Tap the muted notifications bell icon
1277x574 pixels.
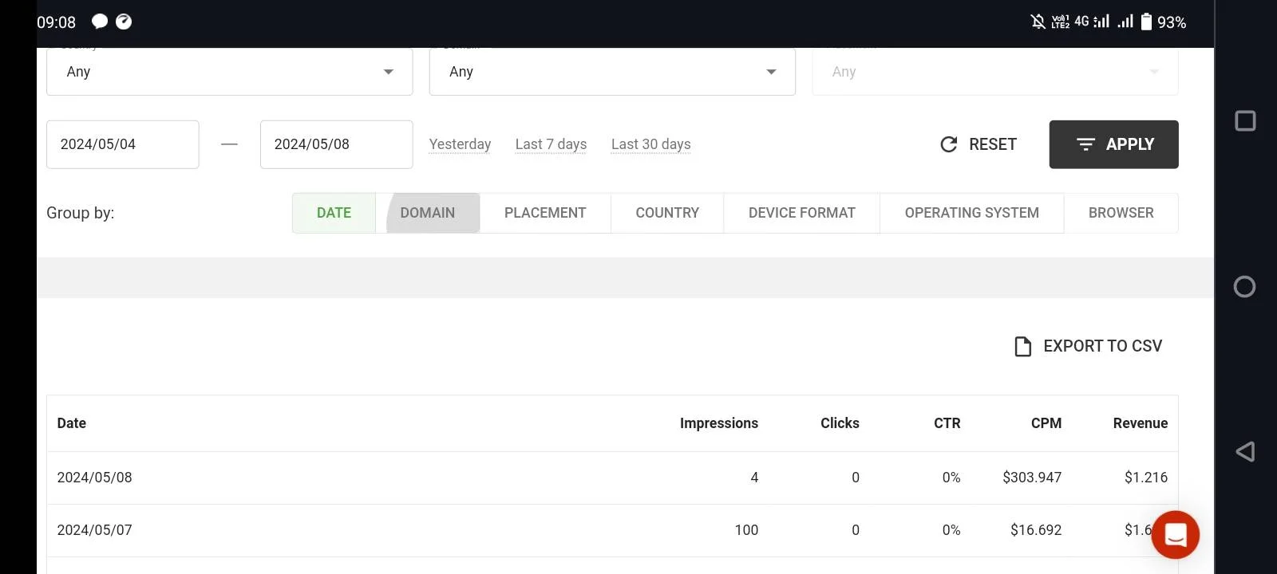coord(1038,22)
